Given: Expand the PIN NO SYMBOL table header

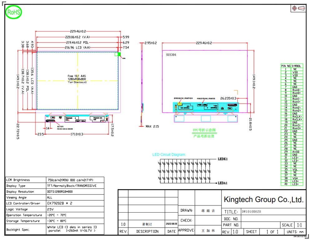Looking at the screenshot, I should tap(291, 66).
